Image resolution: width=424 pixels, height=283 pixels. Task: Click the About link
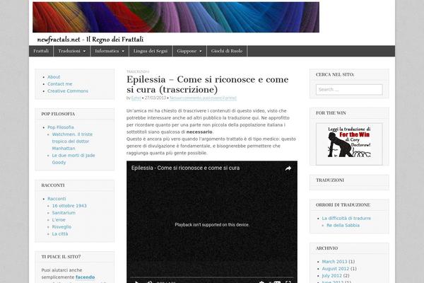point(54,77)
